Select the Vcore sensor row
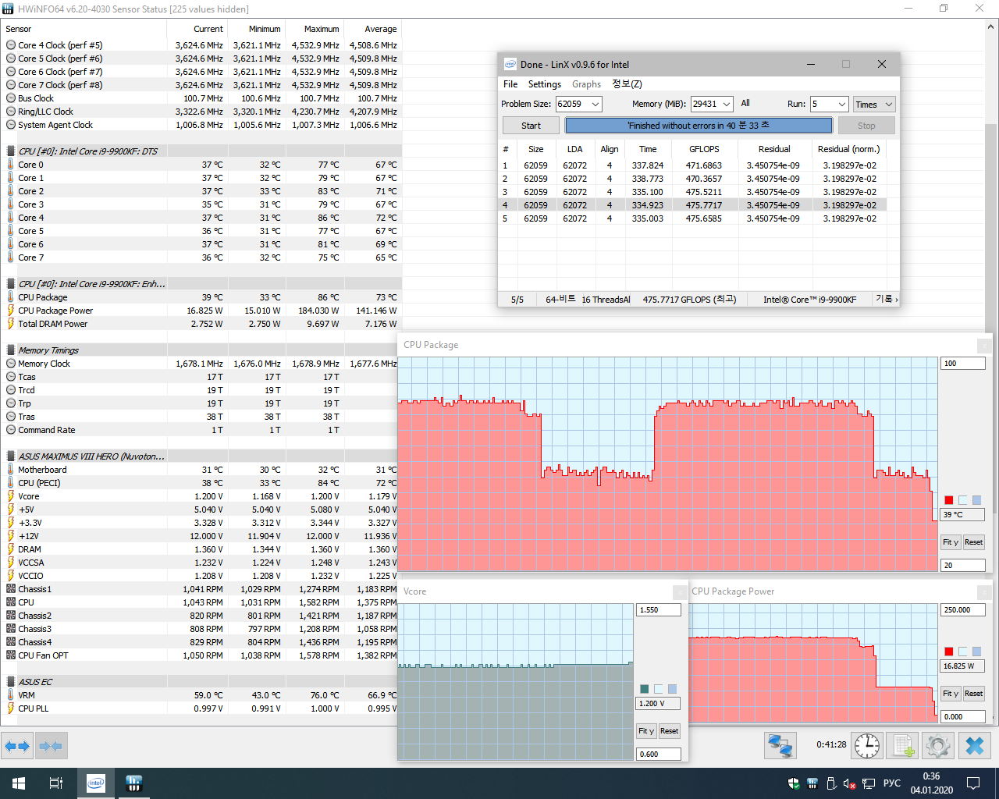999x799 pixels. [201, 496]
